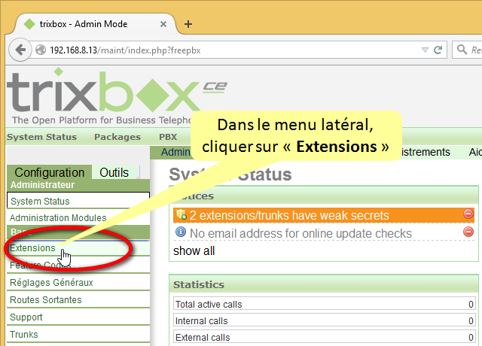The width and height of the screenshot is (482, 346).
Task: Select the trixbox - Admin Mode tab
Action: click(94, 24)
